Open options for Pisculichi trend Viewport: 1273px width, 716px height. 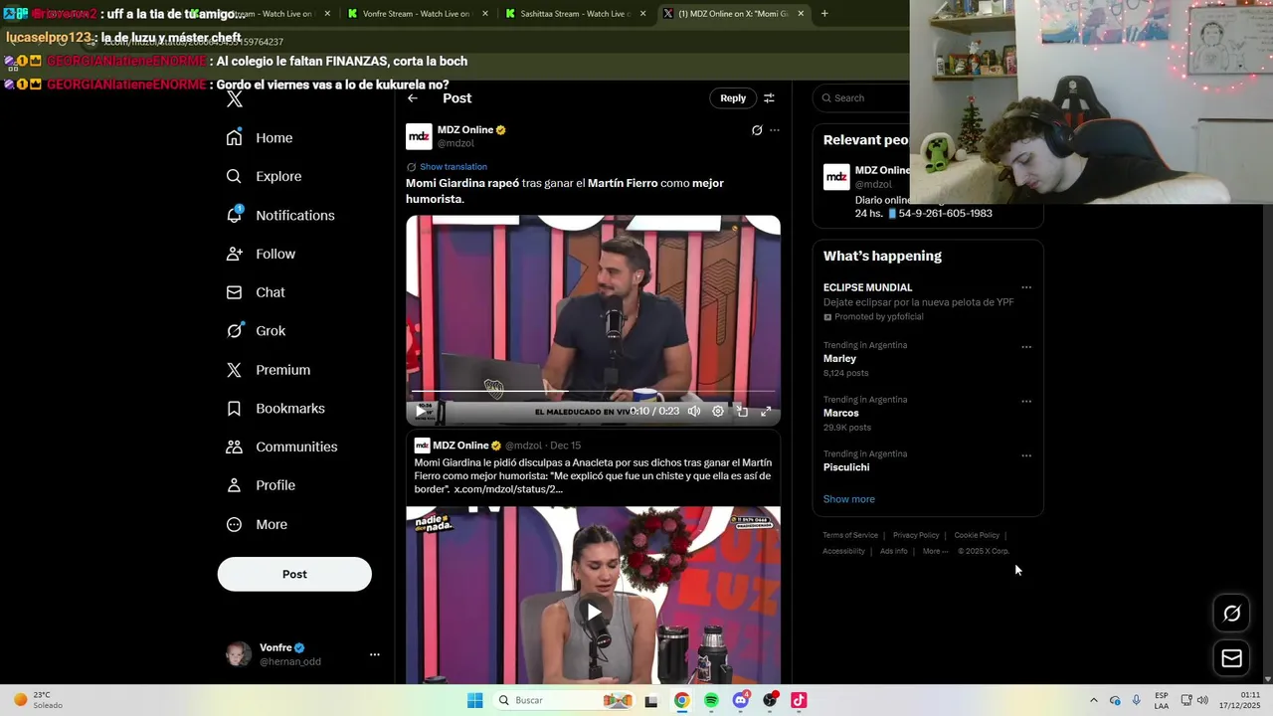point(1026,455)
